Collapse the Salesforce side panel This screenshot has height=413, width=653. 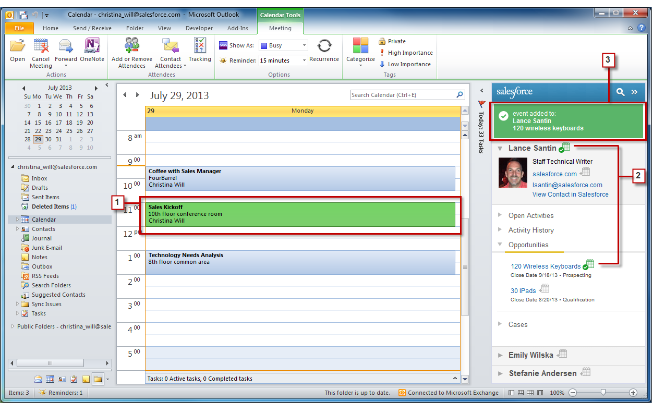[x=634, y=92]
